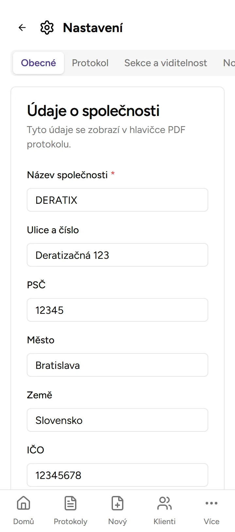235x532 pixels.
Task: Tap the back arrow to leave Nastavení
Action: tap(22, 28)
